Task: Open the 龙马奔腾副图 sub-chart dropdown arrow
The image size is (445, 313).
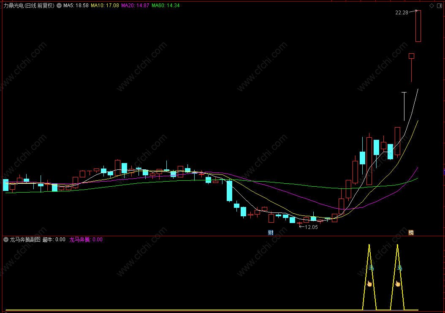Action: coord(5,240)
